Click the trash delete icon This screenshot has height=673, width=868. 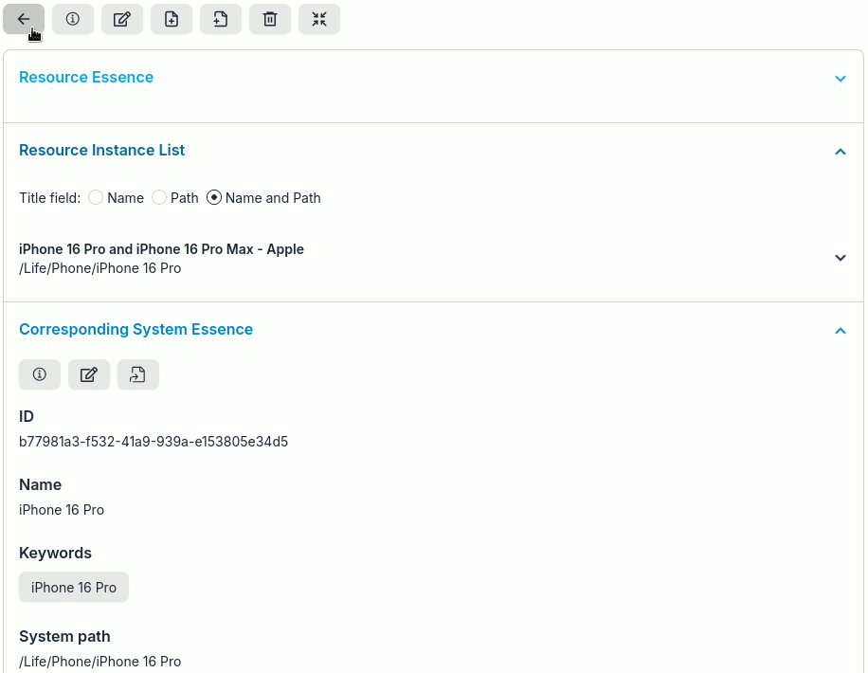pos(270,19)
